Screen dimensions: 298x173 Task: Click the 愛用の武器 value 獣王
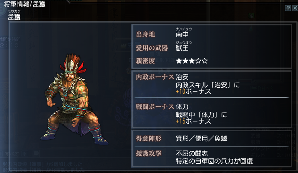182,48
